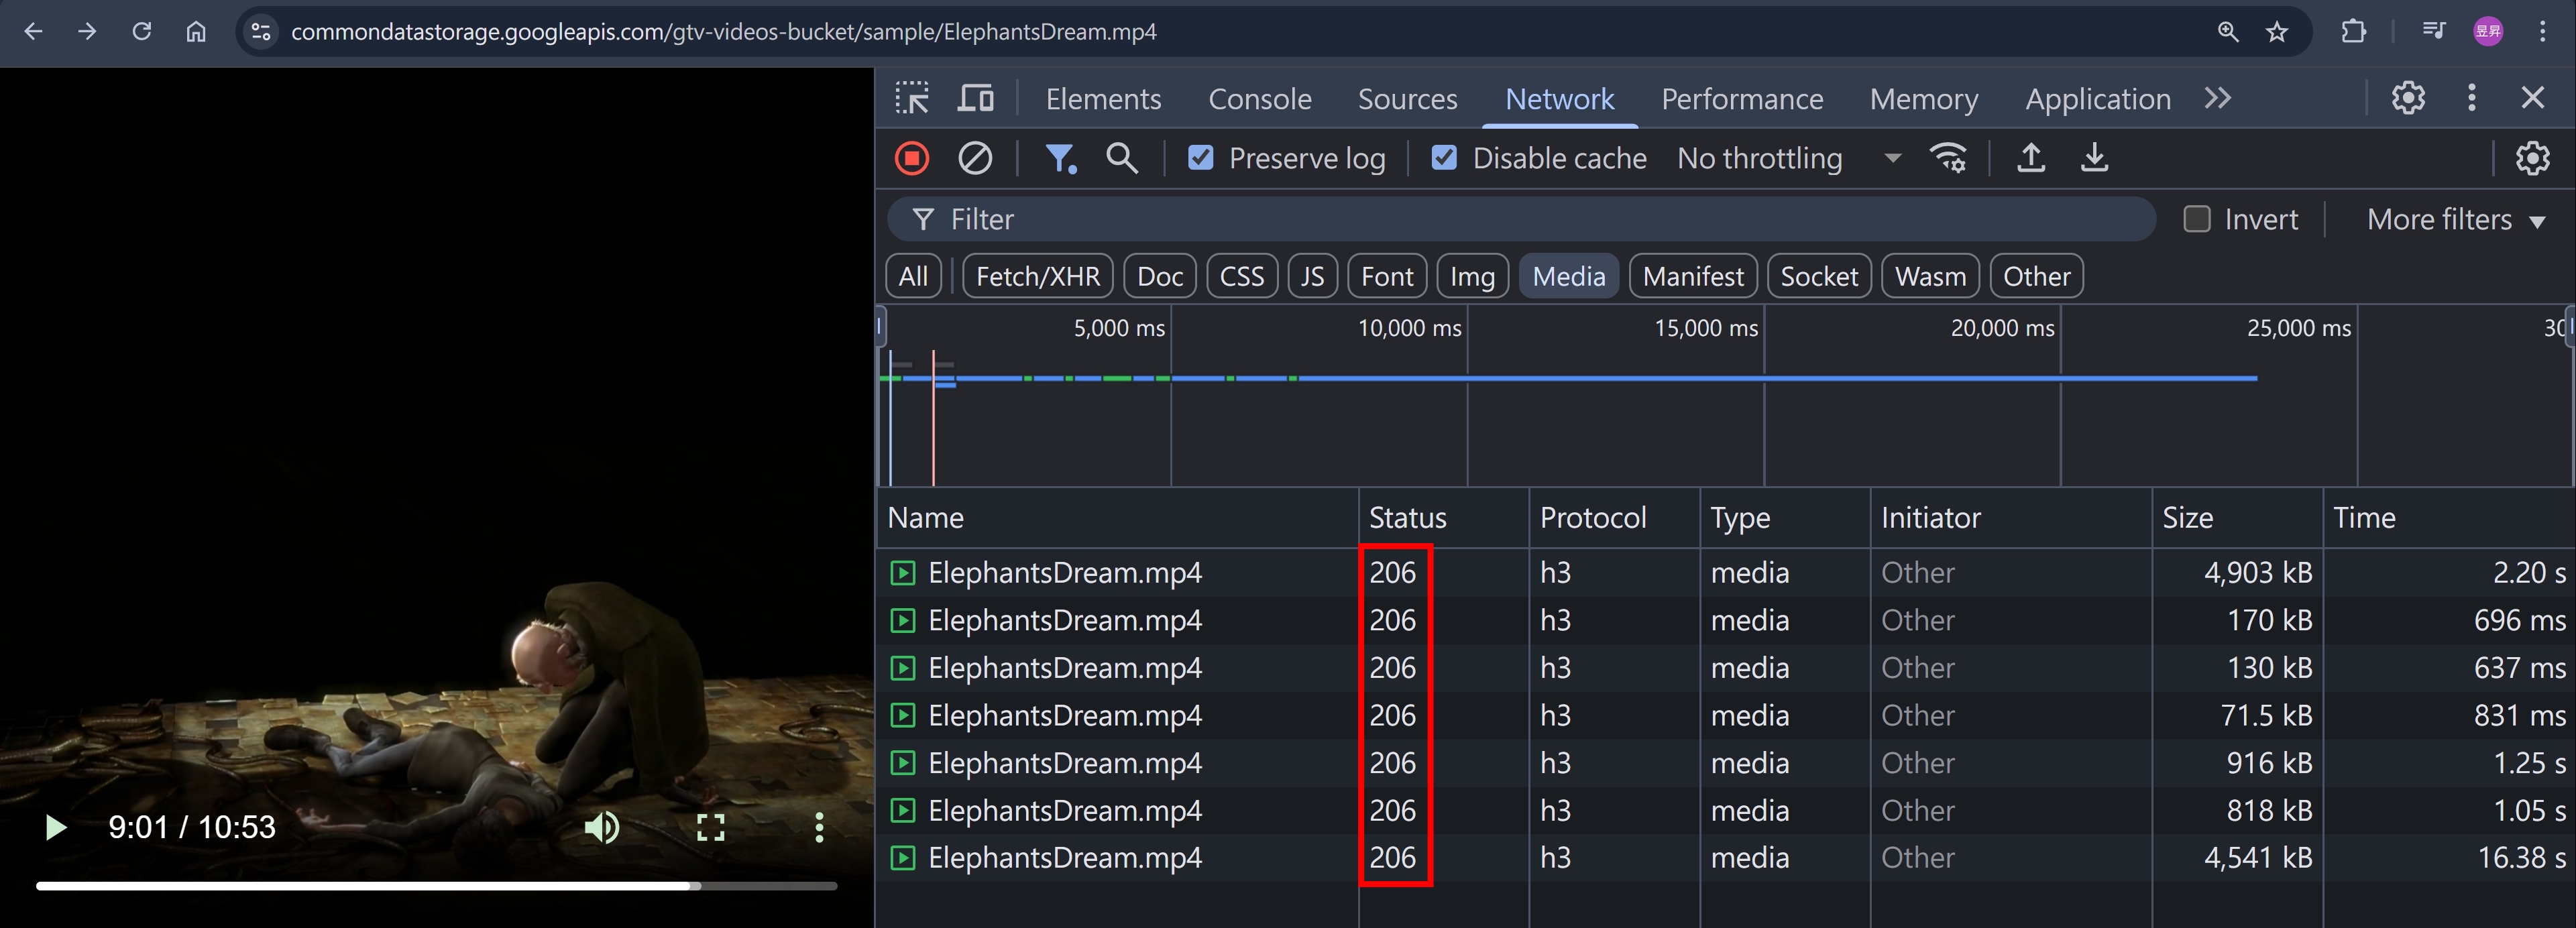Screen dimensions: 2576x928
Task: Activate the inspect element picker
Action: click(912, 98)
